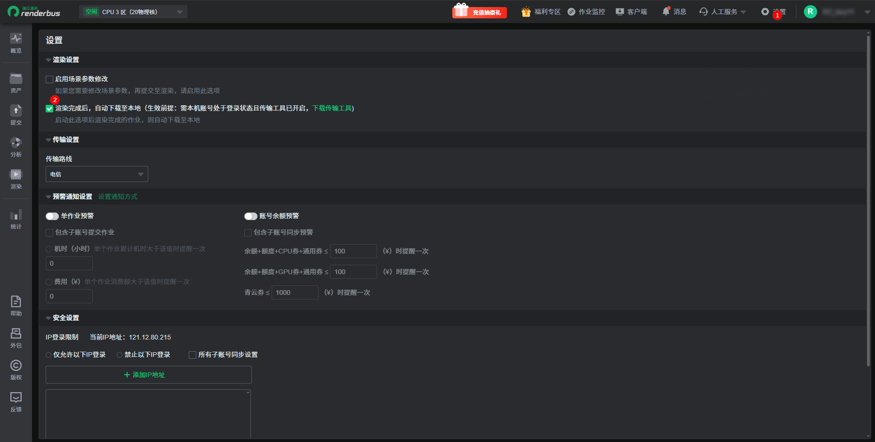The width and height of the screenshot is (875, 442).
Task: Click the 青云券 1000 threshold field
Action: pos(295,292)
